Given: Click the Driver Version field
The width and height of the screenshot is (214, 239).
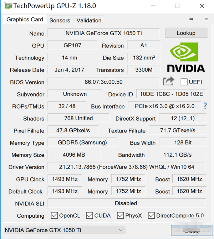Looking at the screenshot, I should 127,167.
